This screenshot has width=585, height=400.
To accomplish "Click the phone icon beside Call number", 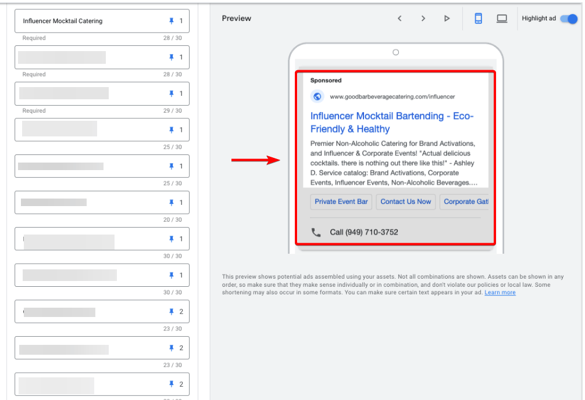I will [x=316, y=232].
